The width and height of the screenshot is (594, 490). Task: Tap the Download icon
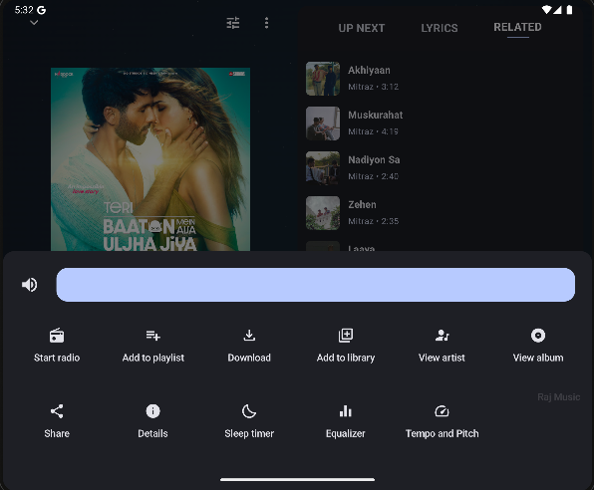(x=249, y=336)
